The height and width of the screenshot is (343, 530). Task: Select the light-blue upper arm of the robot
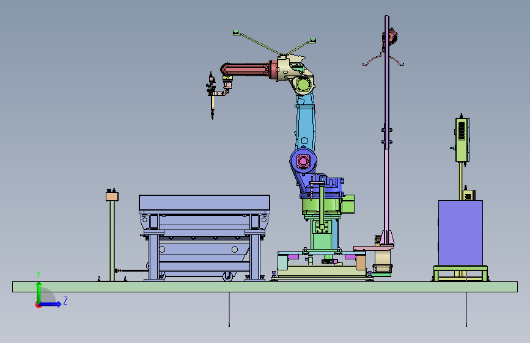click(306, 121)
